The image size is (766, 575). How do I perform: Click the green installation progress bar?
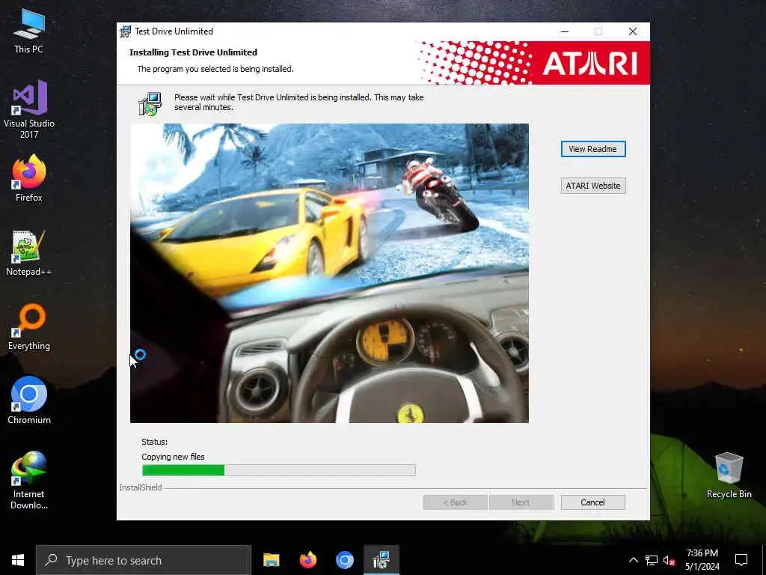pos(279,470)
